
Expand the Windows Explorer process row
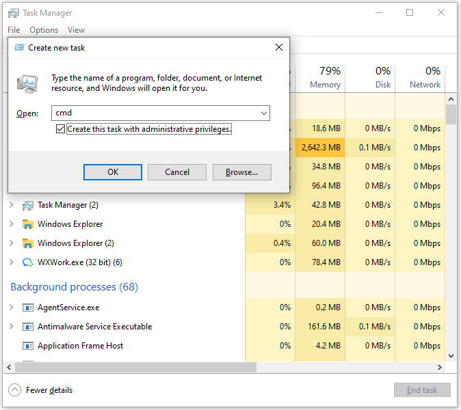pyautogui.click(x=12, y=224)
